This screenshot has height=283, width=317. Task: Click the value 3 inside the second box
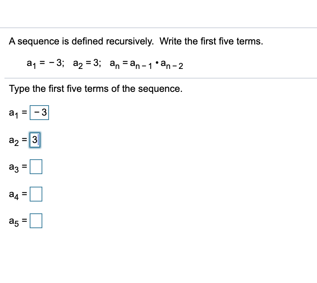(35, 140)
